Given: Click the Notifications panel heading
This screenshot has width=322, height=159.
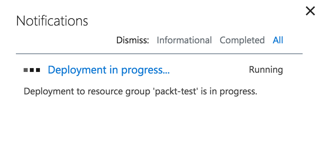Looking at the screenshot, I should pyautogui.click(x=52, y=21).
